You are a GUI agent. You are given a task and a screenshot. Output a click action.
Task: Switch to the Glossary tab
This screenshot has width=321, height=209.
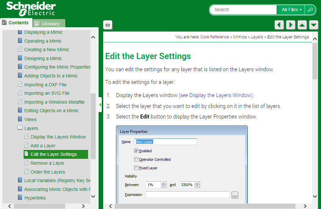click(49, 23)
